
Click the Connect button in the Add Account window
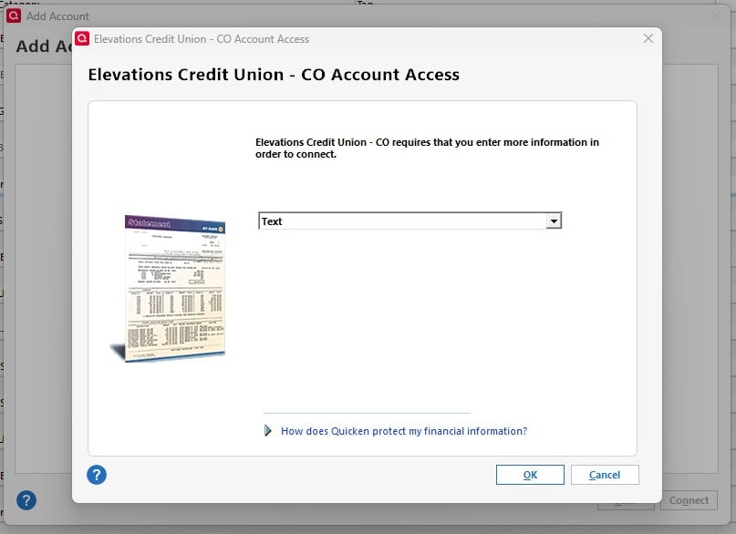point(689,500)
